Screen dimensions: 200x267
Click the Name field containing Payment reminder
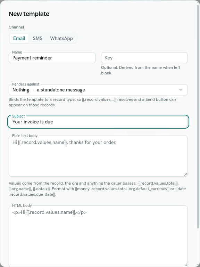click(x=52, y=58)
